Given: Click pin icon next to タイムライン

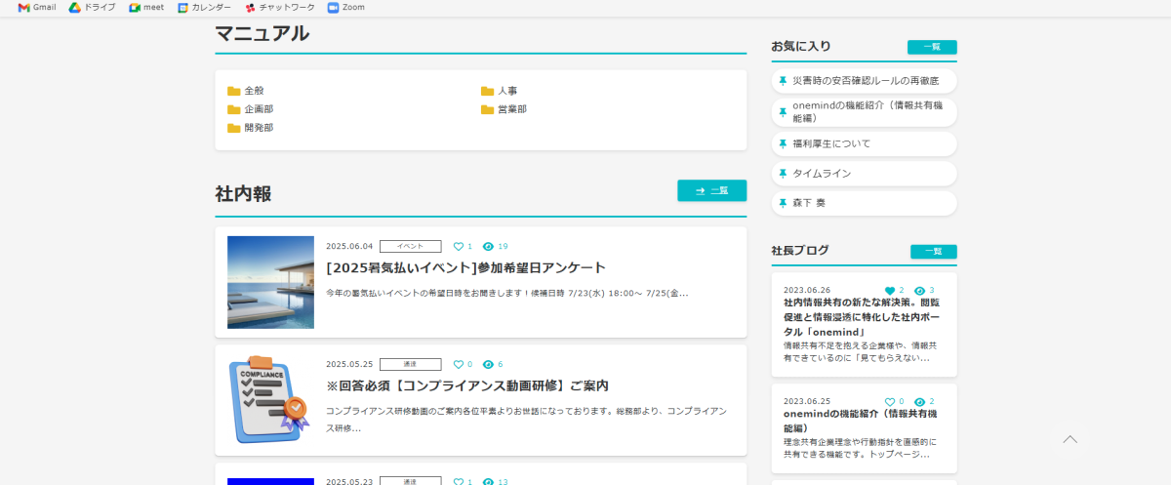Looking at the screenshot, I should click(x=783, y=174).
